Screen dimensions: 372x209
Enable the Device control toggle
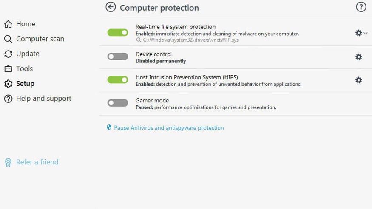[118, 56]
